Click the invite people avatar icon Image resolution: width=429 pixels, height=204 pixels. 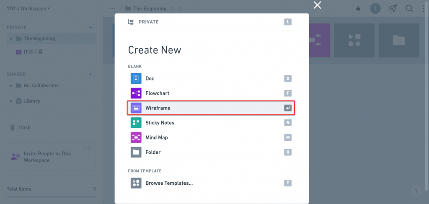click(x=16, y=157)
